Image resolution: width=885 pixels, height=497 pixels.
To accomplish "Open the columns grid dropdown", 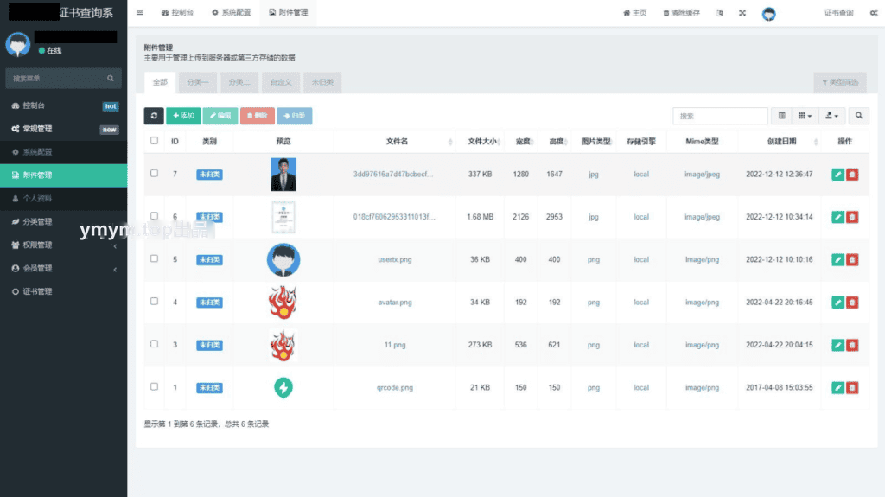I will point(805,116).
